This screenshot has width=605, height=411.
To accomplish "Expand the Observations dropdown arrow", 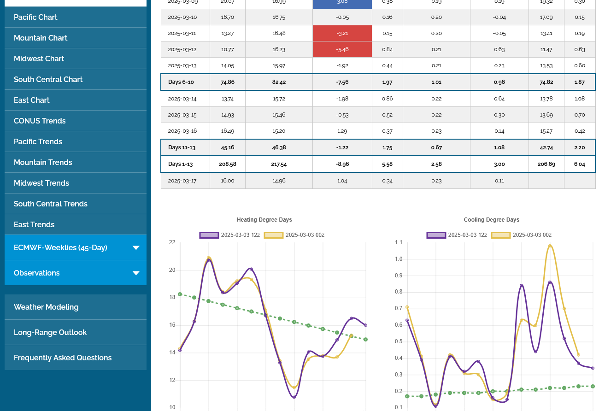I will pyautogui.click(x=136, y=273).
